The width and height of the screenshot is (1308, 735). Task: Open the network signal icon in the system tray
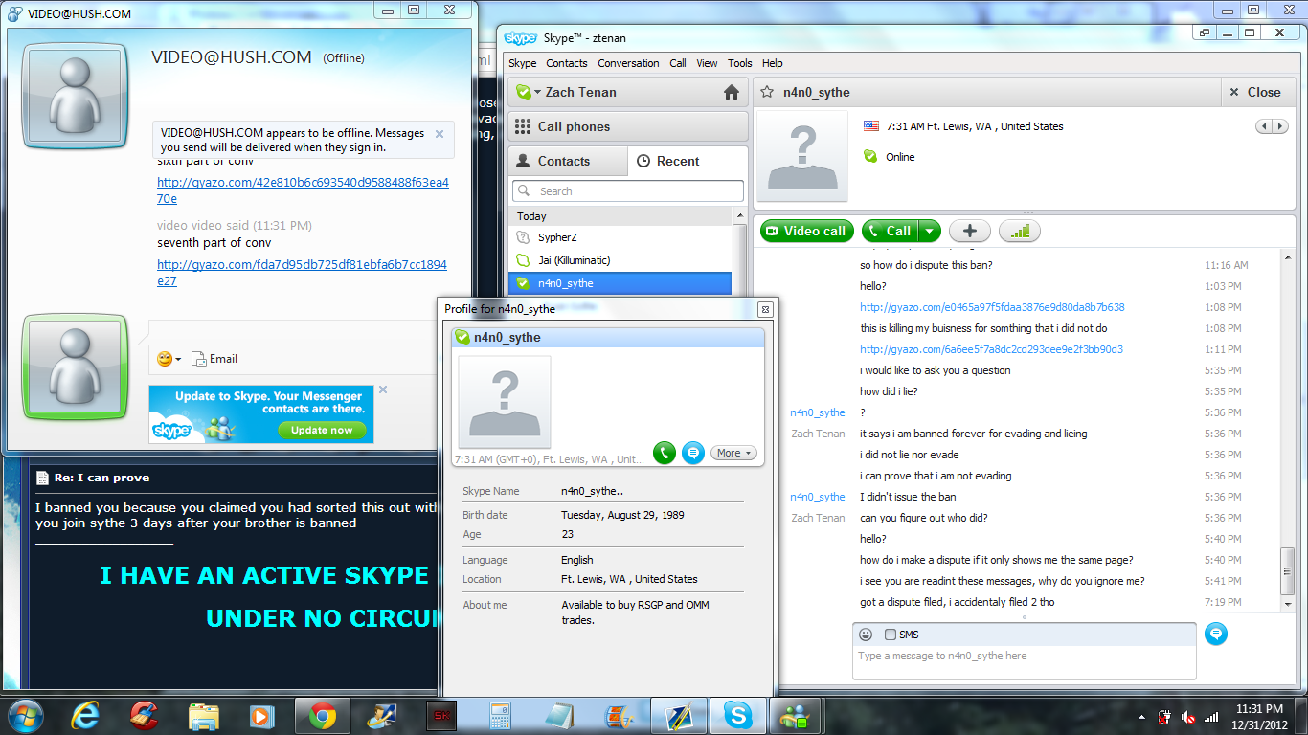[x=1211, y=717]
